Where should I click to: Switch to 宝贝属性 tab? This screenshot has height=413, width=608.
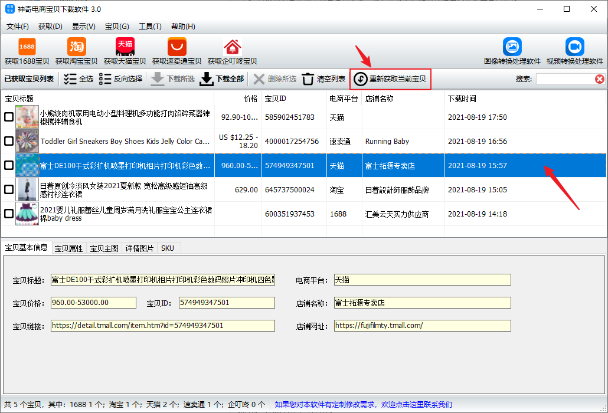click(x=68, y=248)
